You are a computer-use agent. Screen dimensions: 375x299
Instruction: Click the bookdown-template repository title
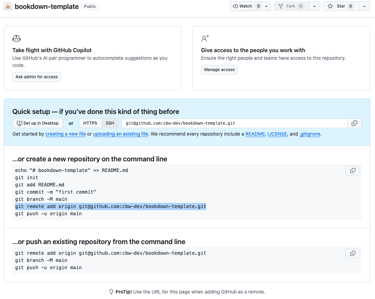pyautogui.click(x=47, y=7)
